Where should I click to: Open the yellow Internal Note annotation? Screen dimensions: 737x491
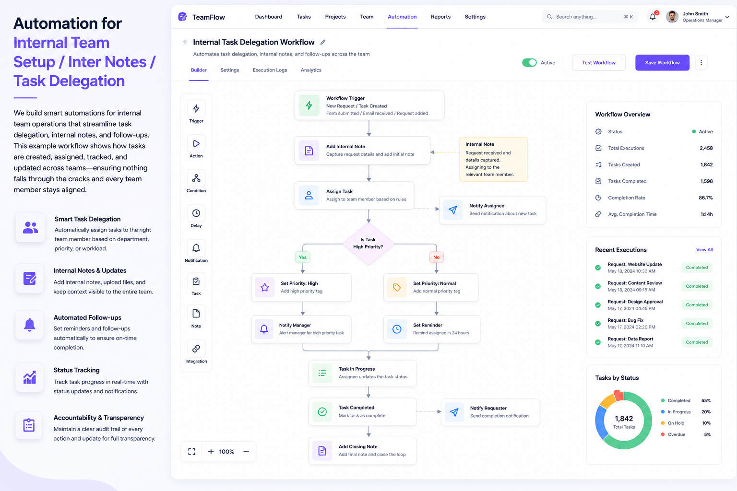click(x=493, y=160)
